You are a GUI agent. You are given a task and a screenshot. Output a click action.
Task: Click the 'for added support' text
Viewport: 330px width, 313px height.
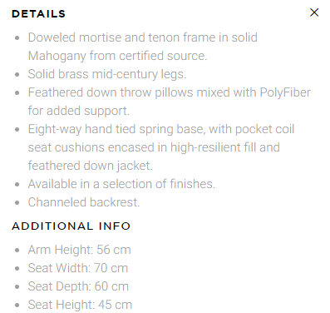(79, 111)
